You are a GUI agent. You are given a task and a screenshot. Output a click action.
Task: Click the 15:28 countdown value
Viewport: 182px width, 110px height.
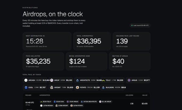[x=35, y=41]
